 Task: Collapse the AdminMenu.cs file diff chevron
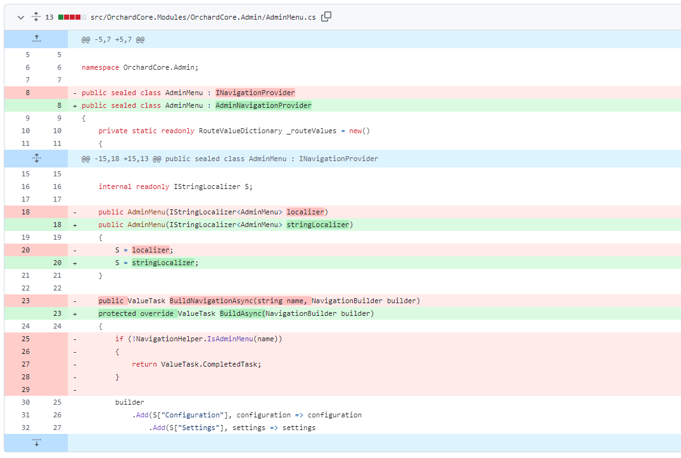coord(20,17)
